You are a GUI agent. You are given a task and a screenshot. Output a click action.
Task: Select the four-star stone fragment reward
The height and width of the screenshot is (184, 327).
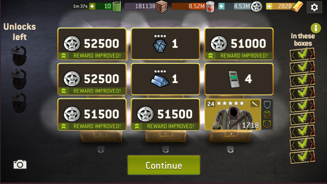tap(165, 44)
